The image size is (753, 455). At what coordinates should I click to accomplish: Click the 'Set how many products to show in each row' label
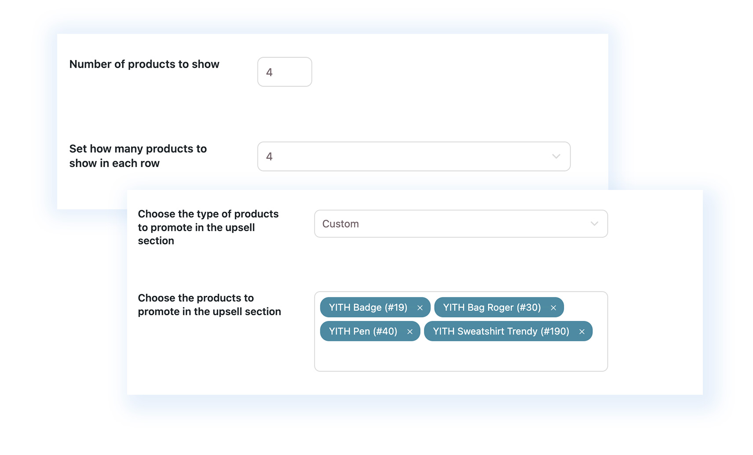(x=138, y=156)
